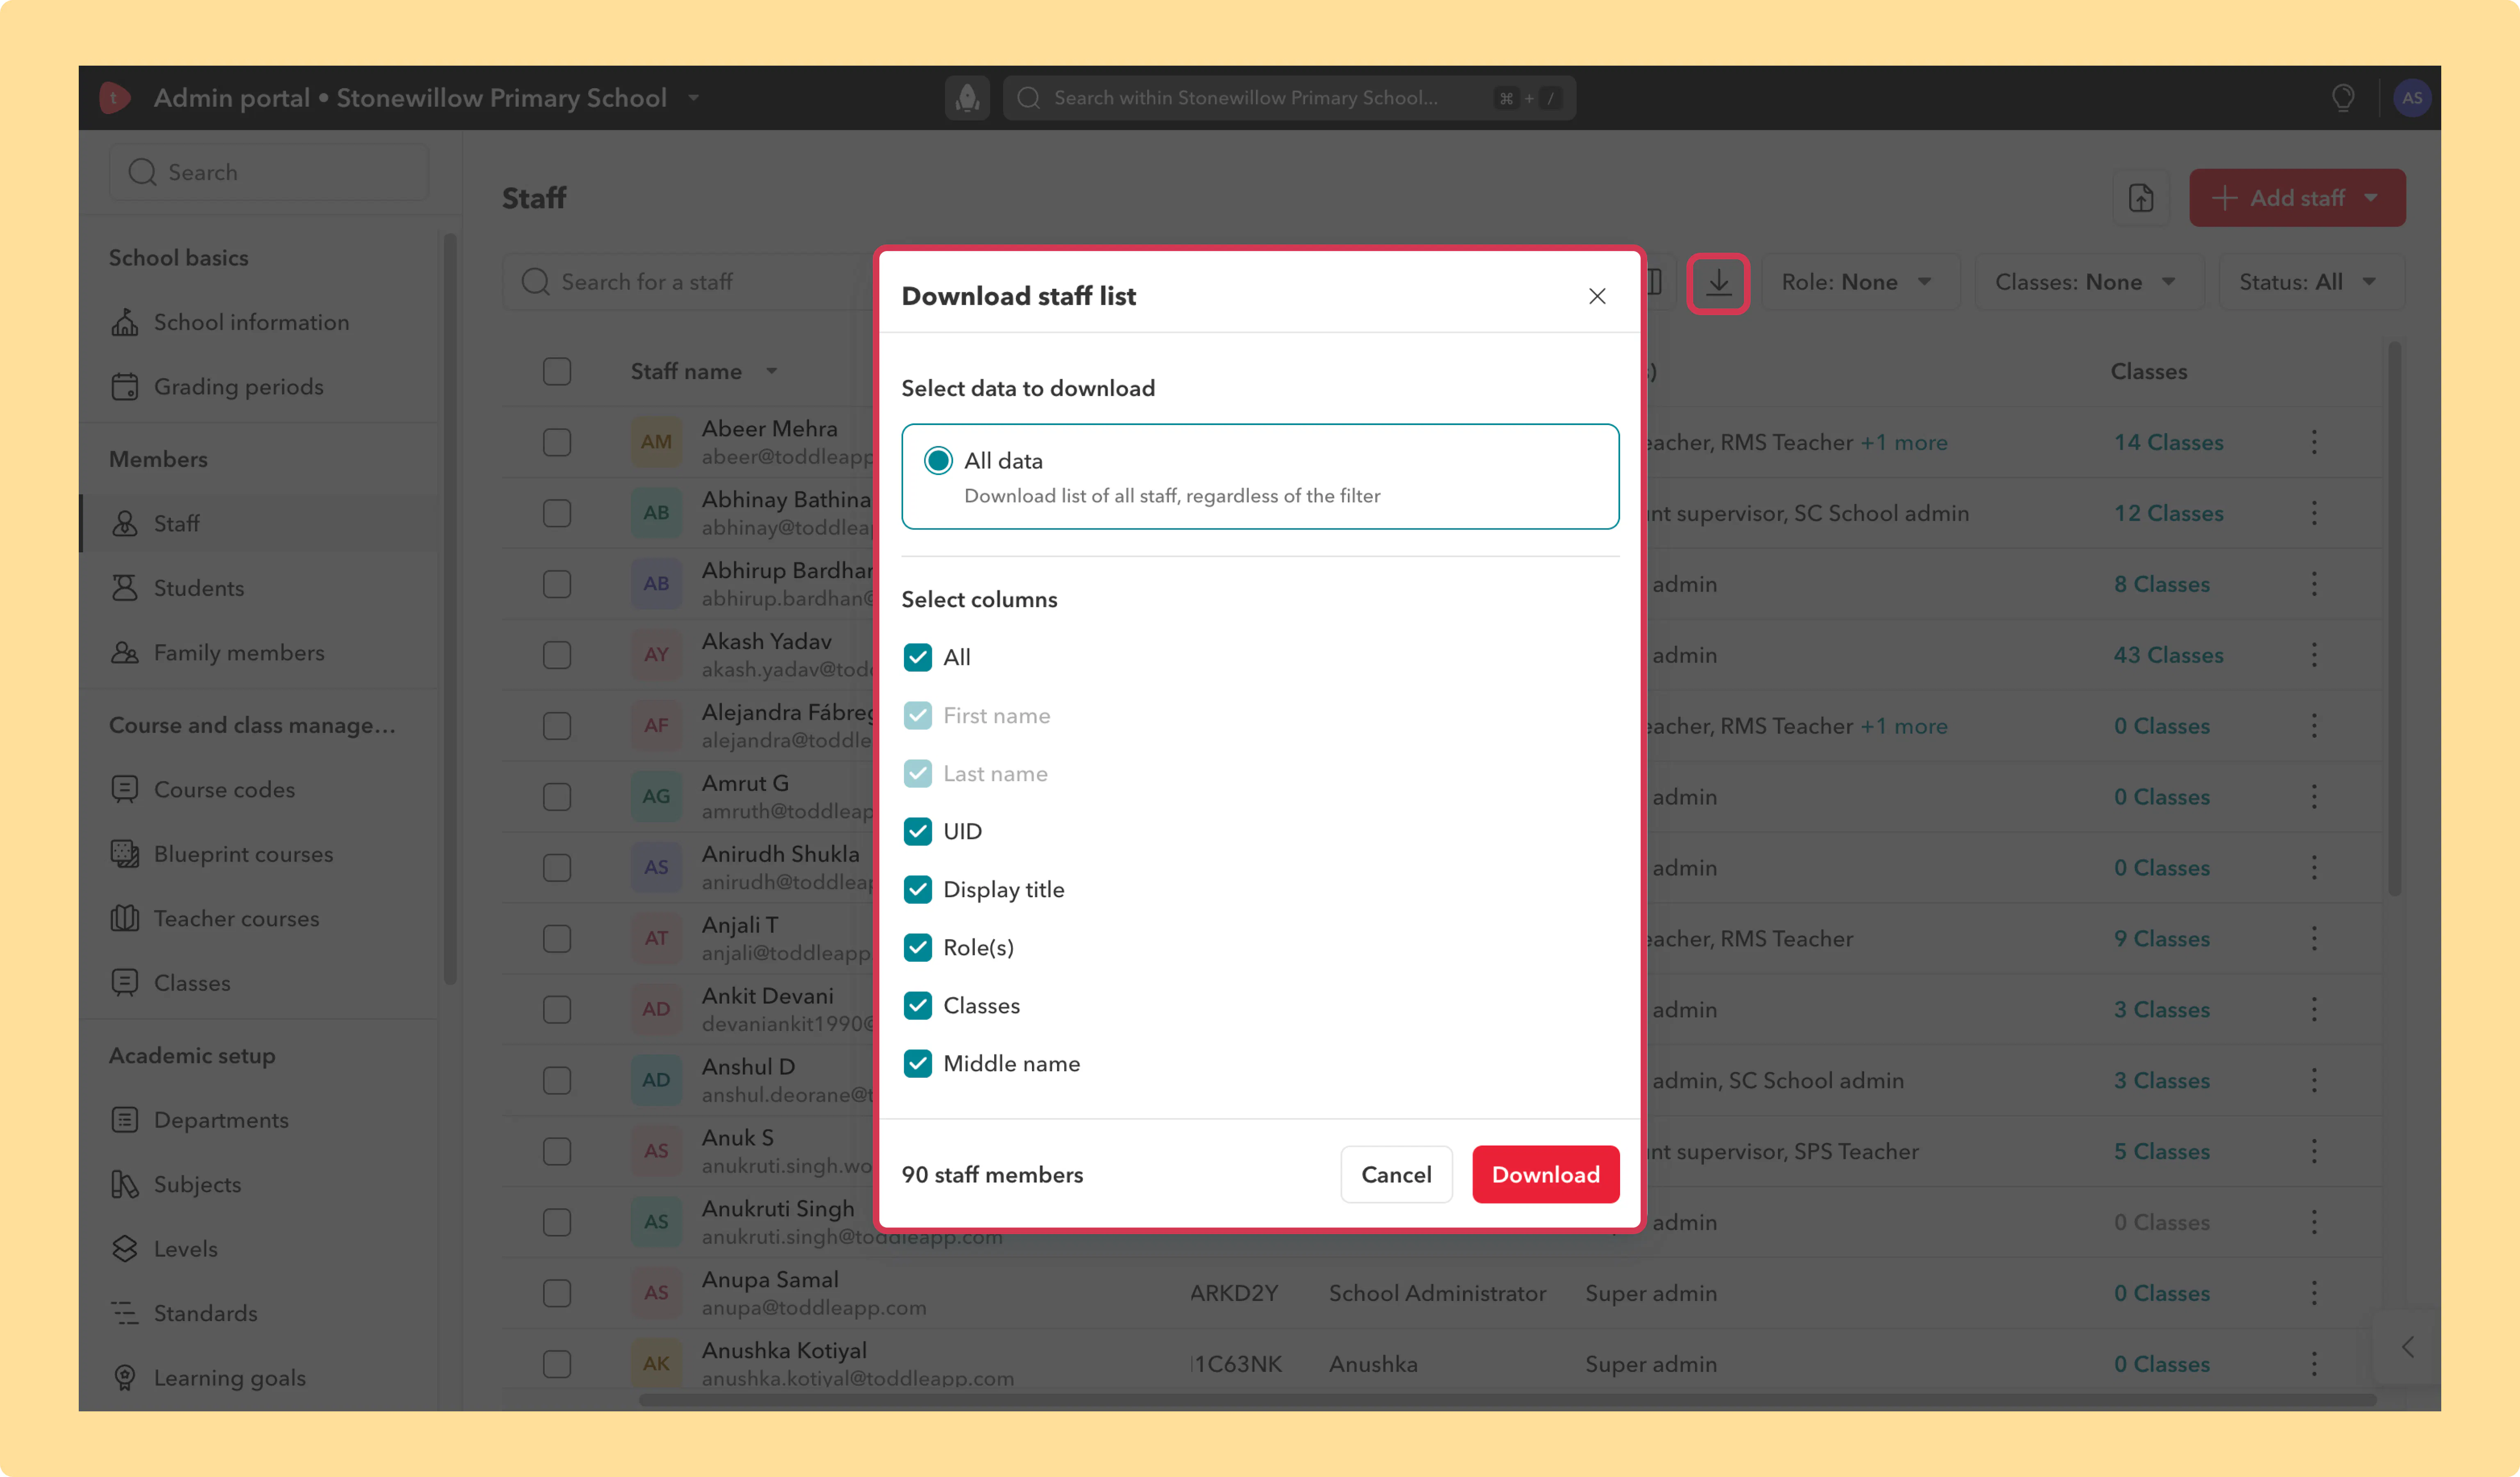2520x1477 pixels.
Task: Open row options for Anupa Samal
Action: click(2314, 1293)
